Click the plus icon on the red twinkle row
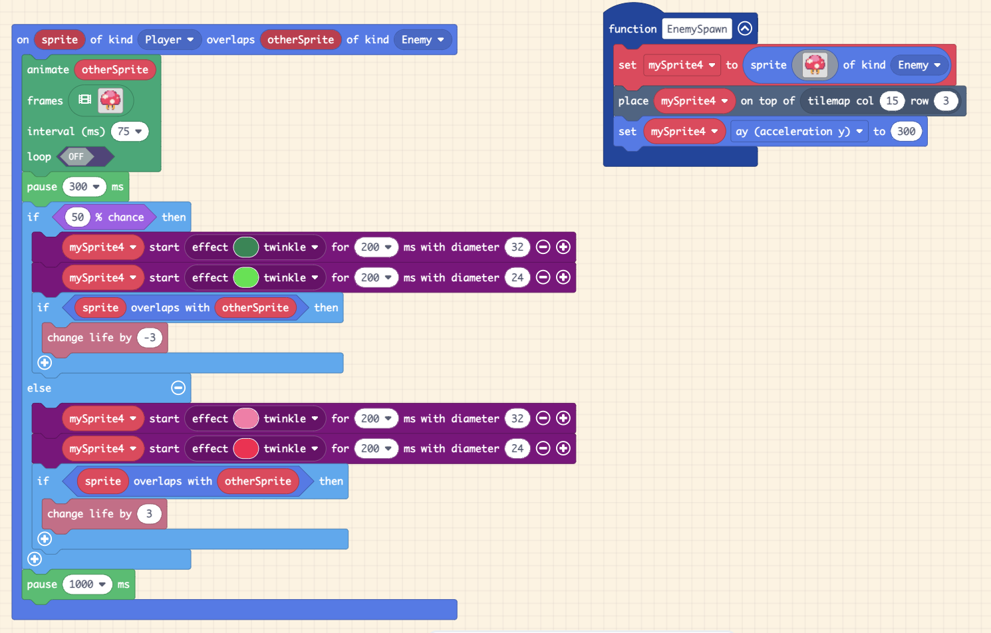 tap(563, 448)
